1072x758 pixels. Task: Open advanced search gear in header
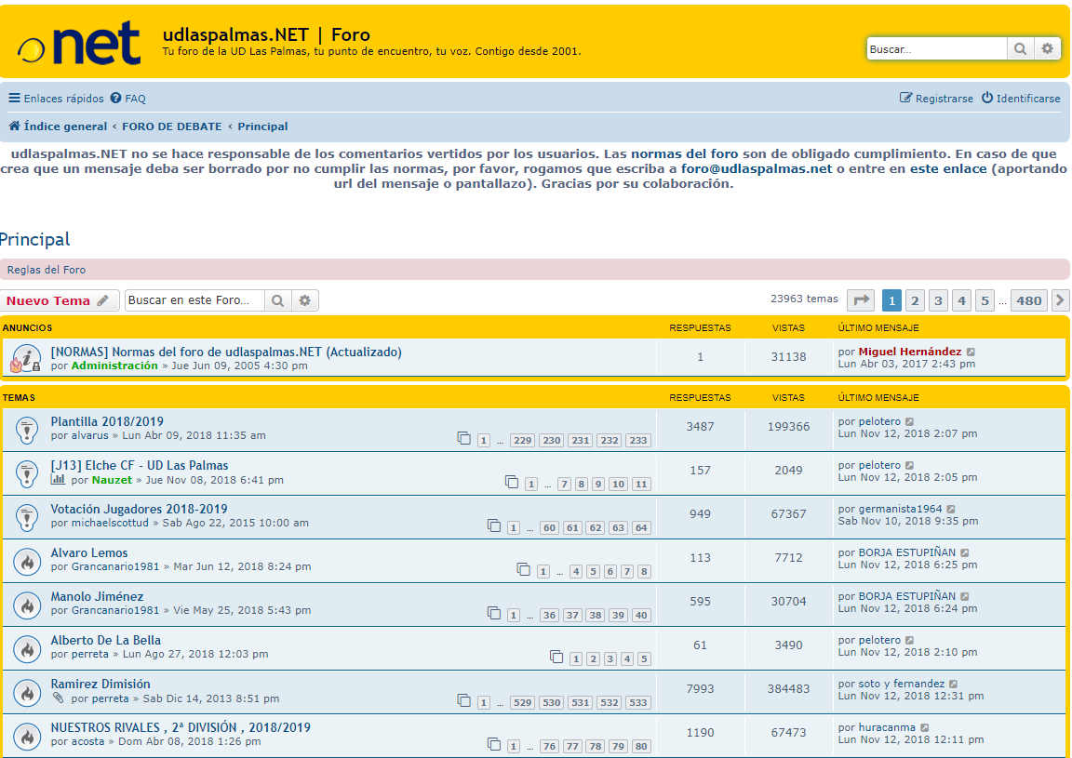tap(1047, 49)
